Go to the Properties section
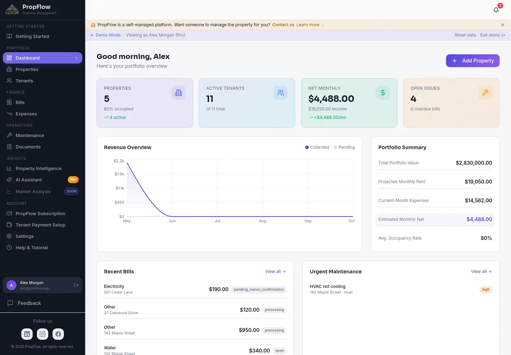This screenshot has height=355, width=511. pos(42,69)
